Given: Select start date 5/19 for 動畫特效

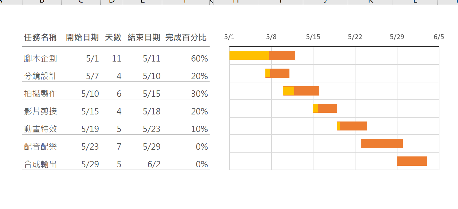Looking at the screenshot, I should 90,129.
